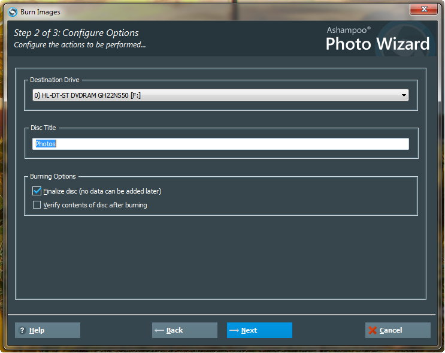Click the "Burning Options" group label
The width and height of the screenshot is (445, 353).
[53, 176]
